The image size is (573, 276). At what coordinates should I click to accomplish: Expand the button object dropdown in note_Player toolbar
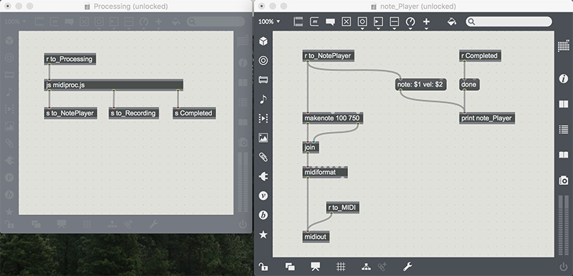pyautogui.click(x=362, y=28)
